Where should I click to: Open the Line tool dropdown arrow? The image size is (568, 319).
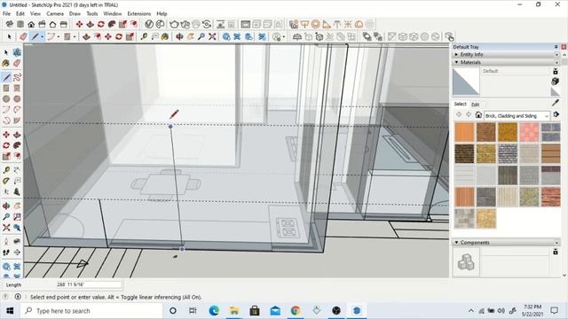point(42,36)
